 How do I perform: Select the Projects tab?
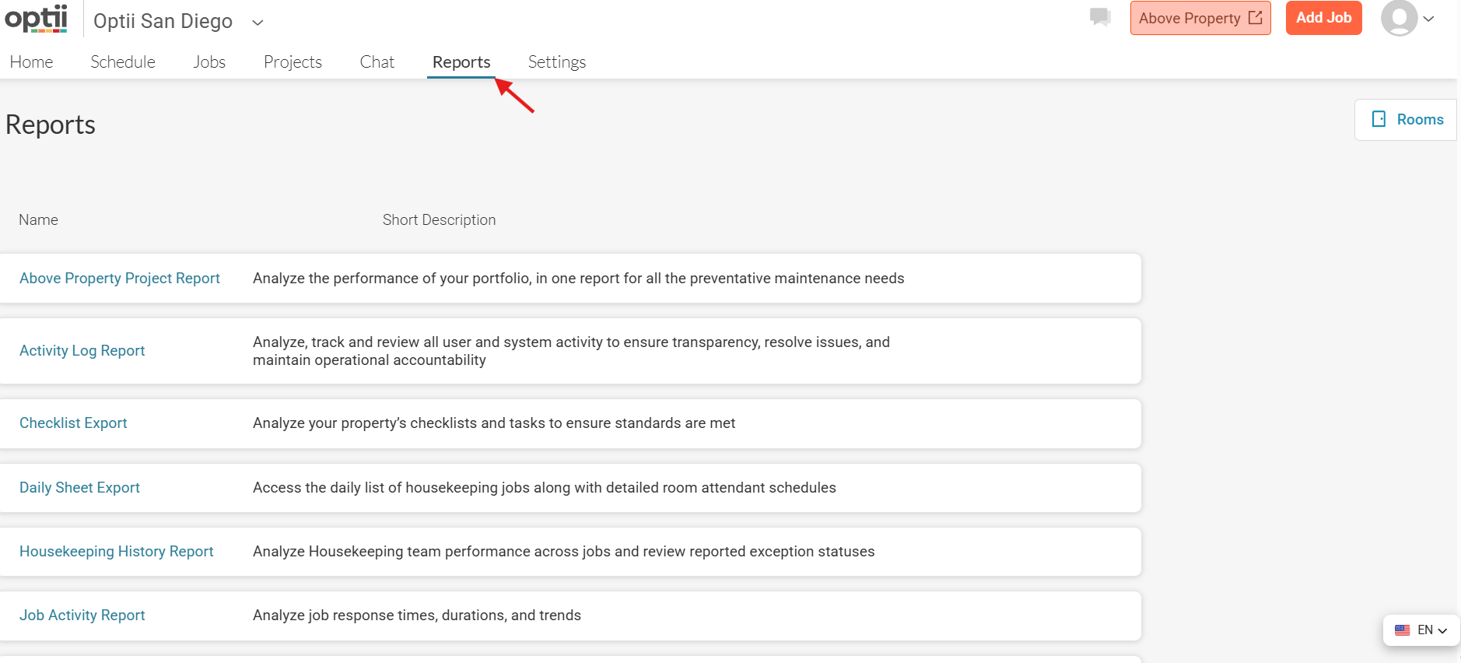pos(293,61)
